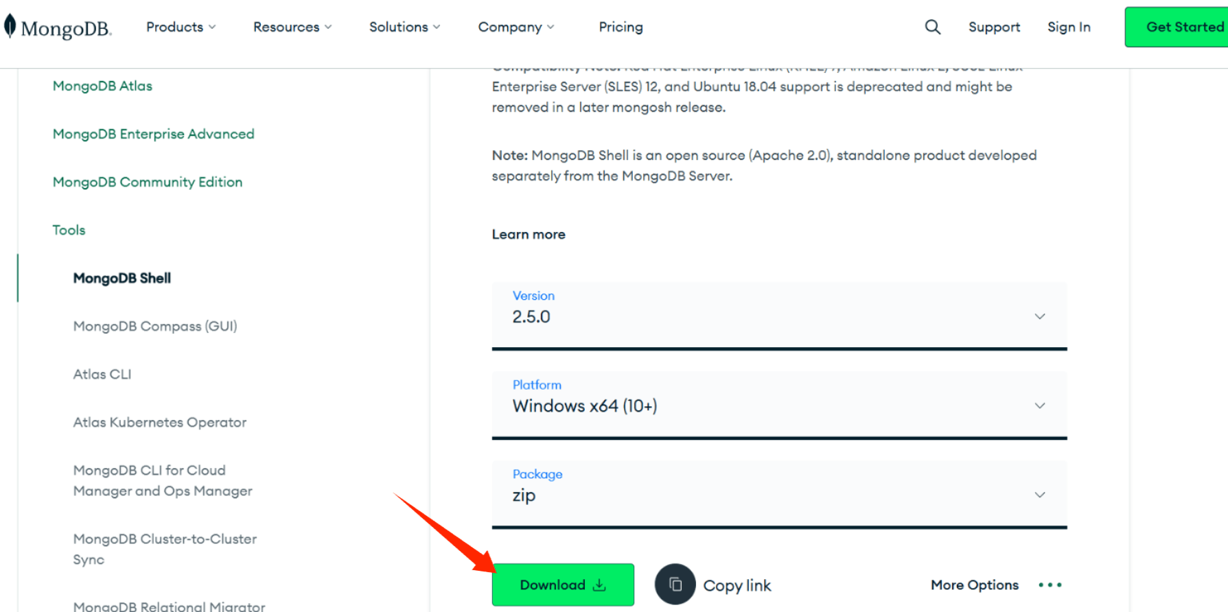
Task: Select MongoDB Cluster-to-Cluster Sync item
Action: coord(165,549)
